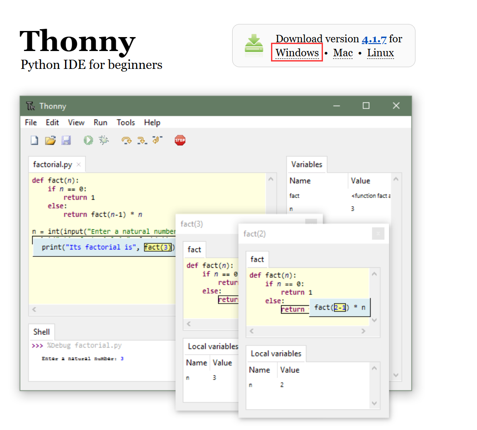Open the version 4.1.7 link
The image size is (477, 430).
(x=374, y=39)
